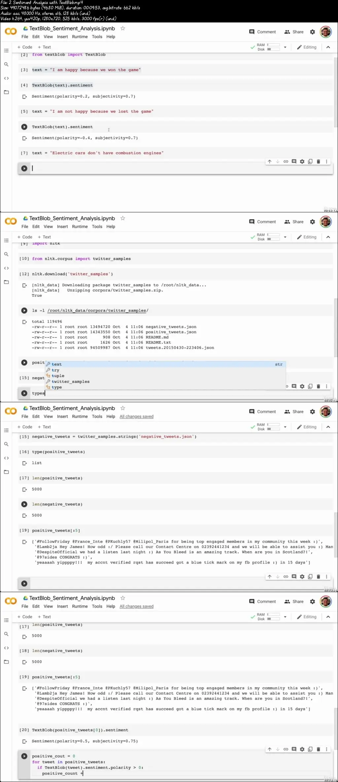Open search sidebar in autocomplete-popup frame
This screenshot has width=338, height=782.
6,254
